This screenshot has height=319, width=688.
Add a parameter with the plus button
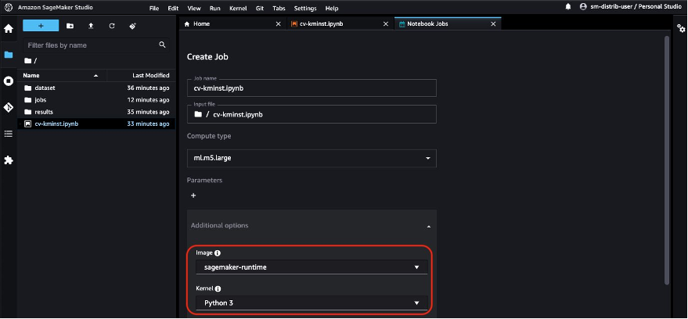coord(193,195)
